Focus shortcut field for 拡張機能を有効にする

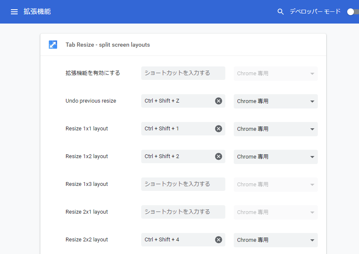coord(183,73)
